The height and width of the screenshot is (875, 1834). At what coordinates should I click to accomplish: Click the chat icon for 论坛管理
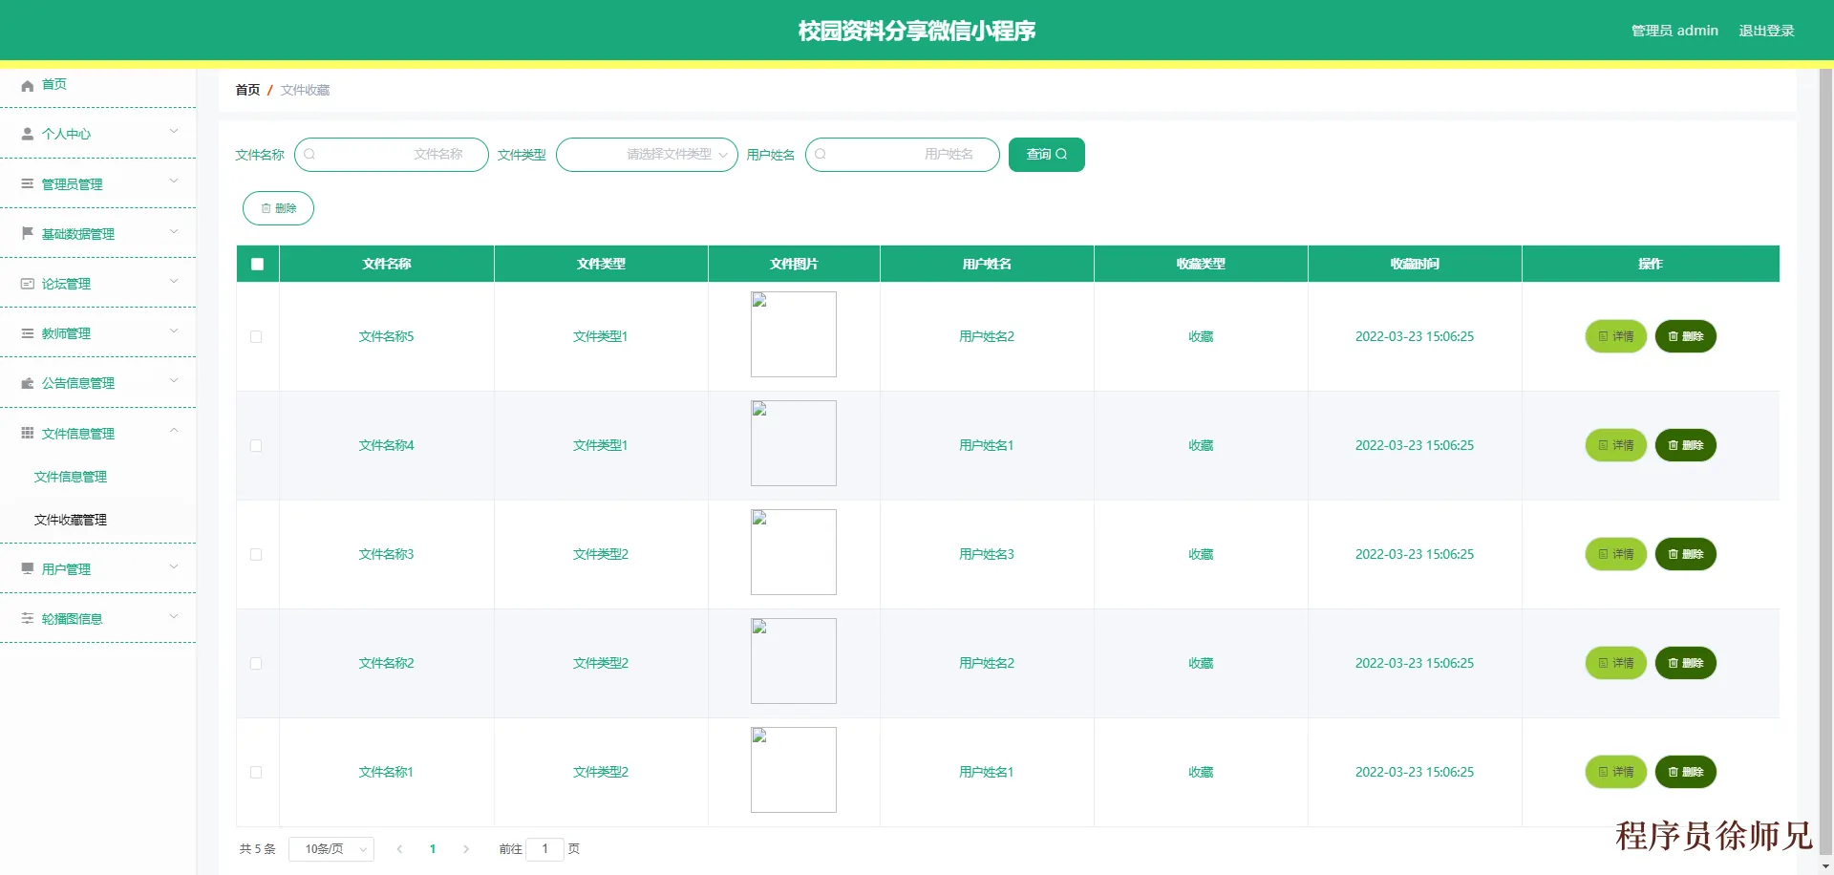point(28,284)
